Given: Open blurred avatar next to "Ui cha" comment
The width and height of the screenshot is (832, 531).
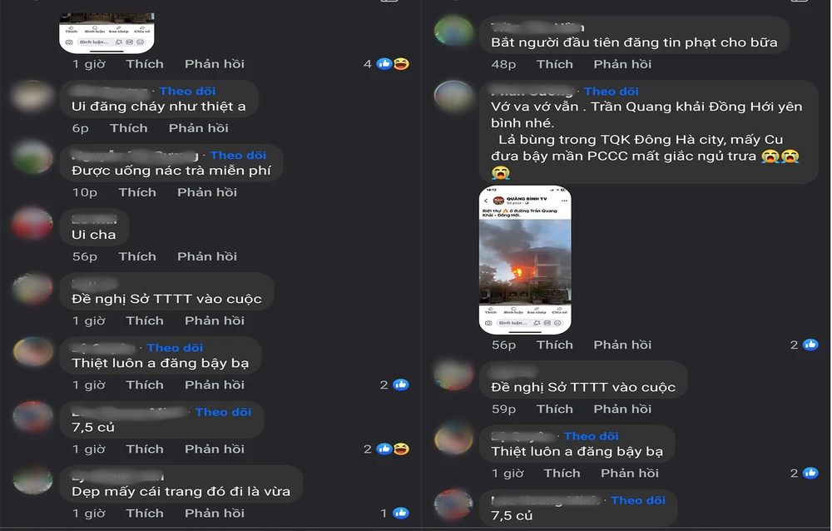Looking at the screenshot, I should [x=32, y=224].
